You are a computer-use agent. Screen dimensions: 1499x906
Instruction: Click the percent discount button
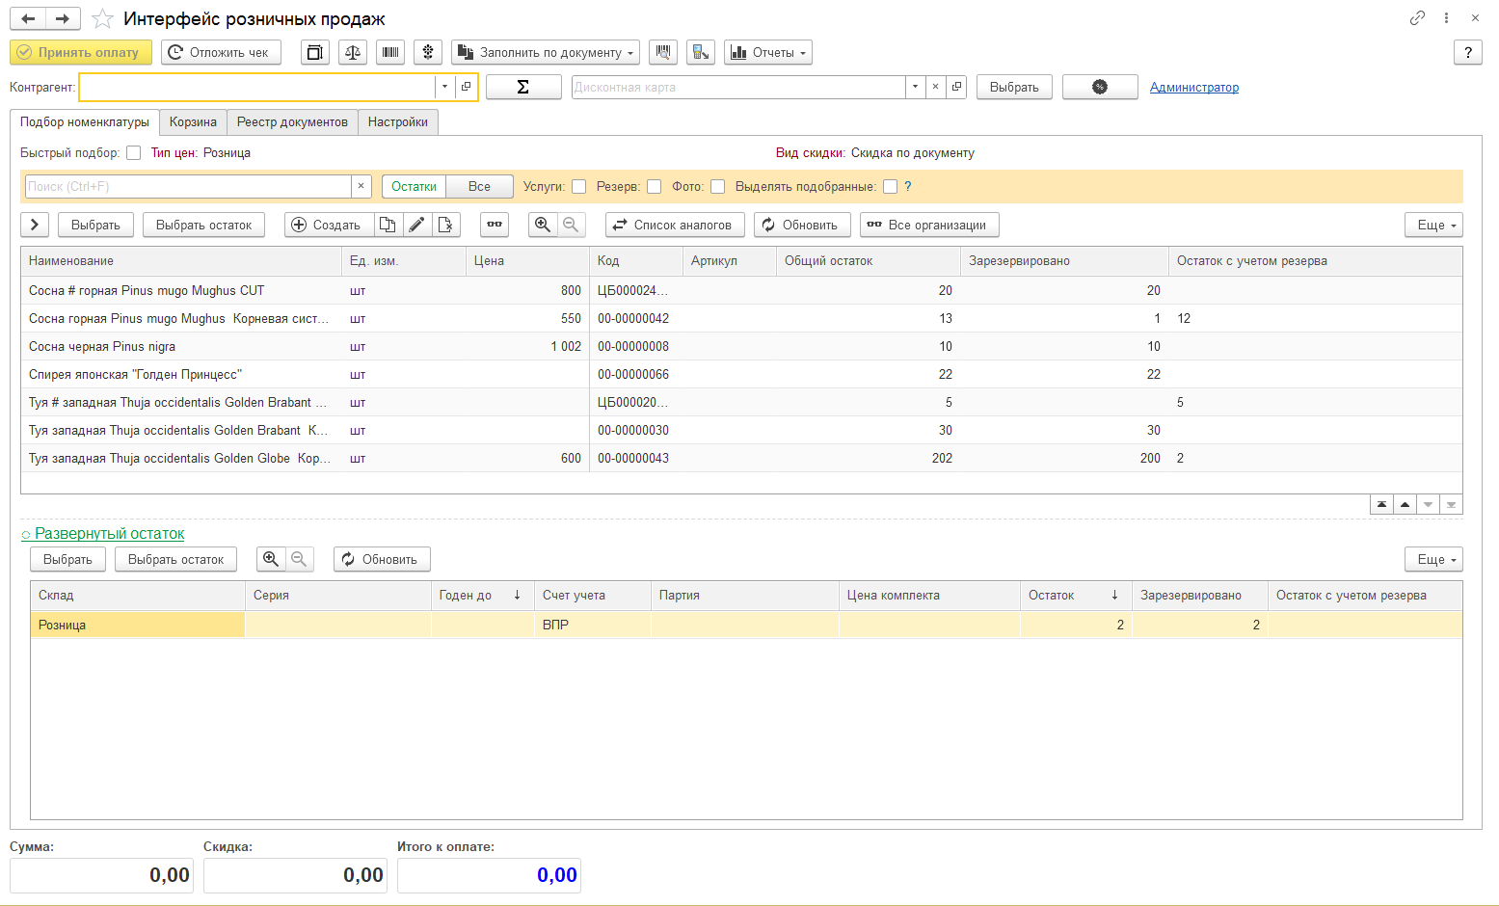[1100, 87]
